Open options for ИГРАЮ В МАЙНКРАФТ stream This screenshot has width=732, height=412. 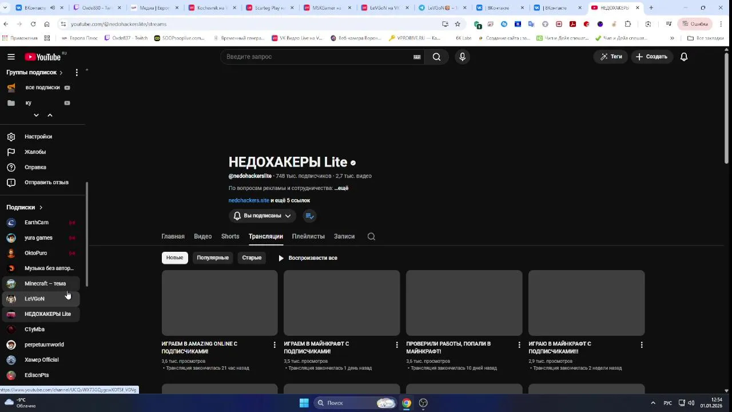(642, 344)
